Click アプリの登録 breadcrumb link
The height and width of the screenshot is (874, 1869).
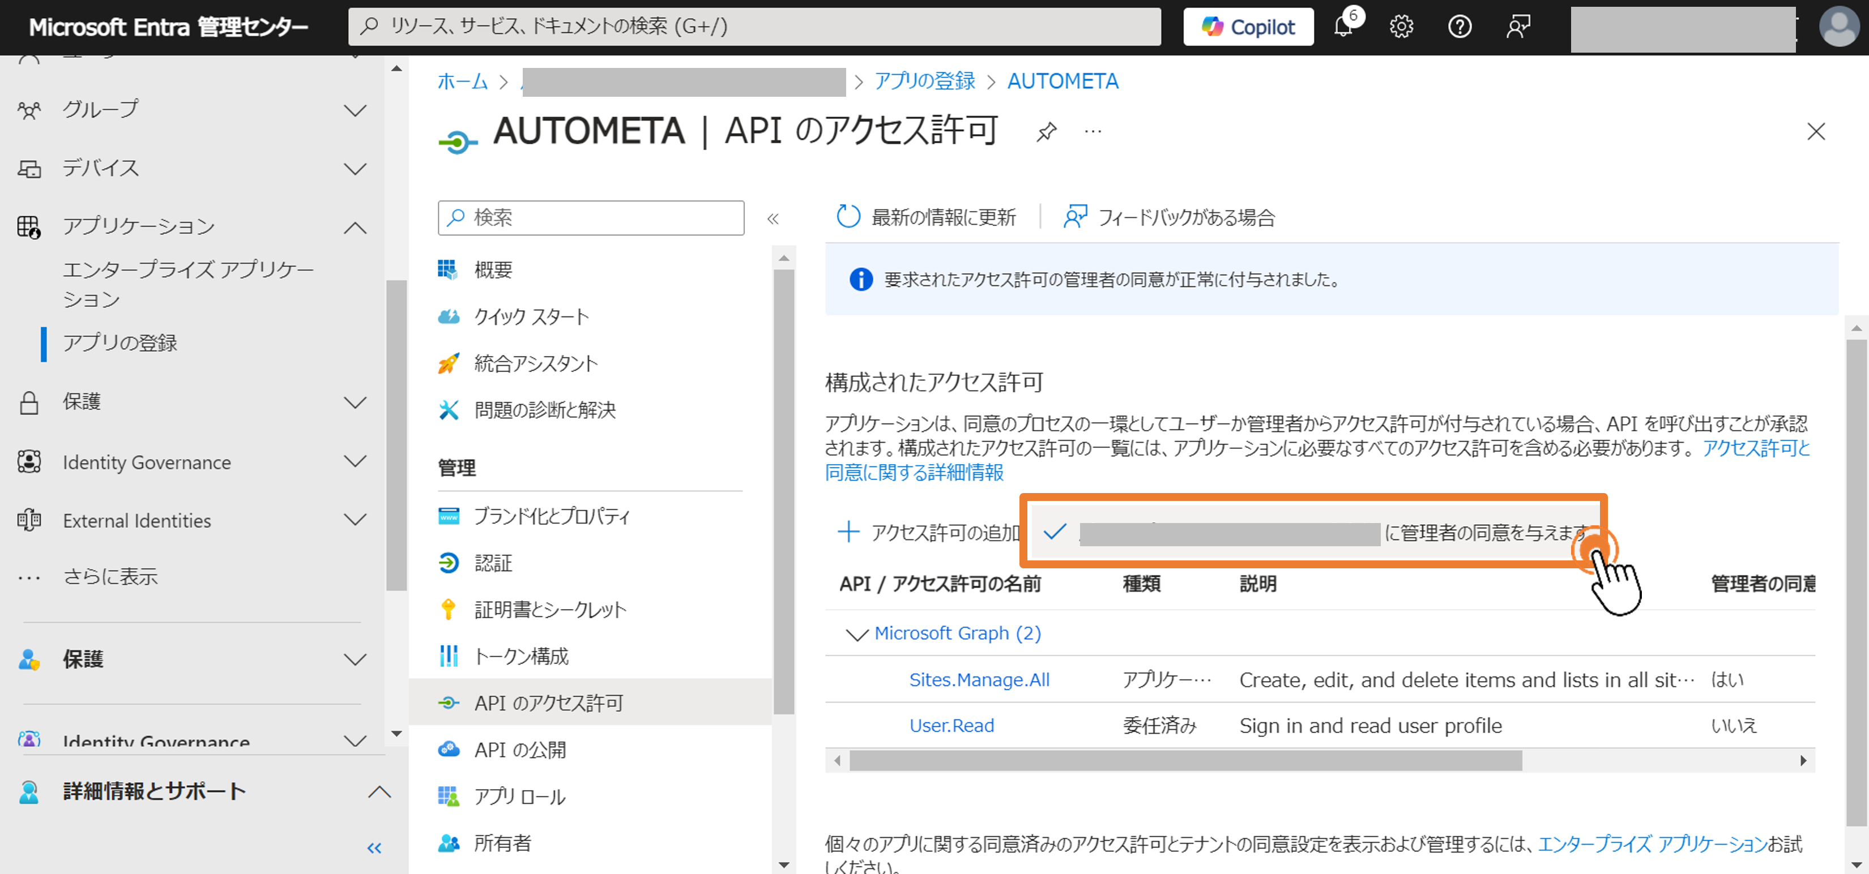[x=924, y=82]
